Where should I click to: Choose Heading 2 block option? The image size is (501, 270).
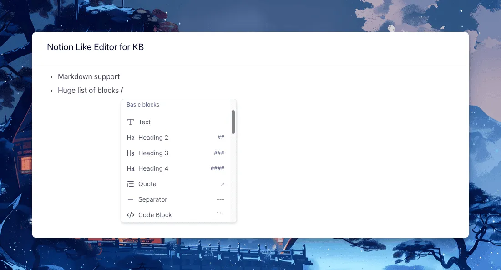[x=175, y=138]
